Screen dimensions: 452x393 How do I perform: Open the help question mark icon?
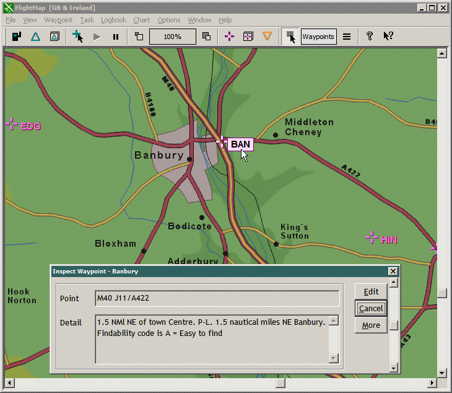click(x=370, y=37)
